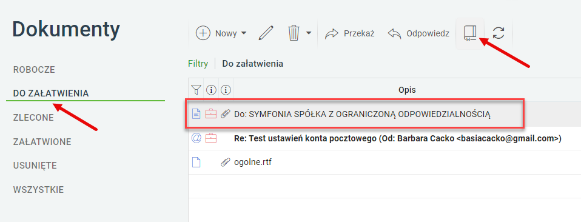
Task: Sort by the Opis column header
Action: (x=407, y=90)
